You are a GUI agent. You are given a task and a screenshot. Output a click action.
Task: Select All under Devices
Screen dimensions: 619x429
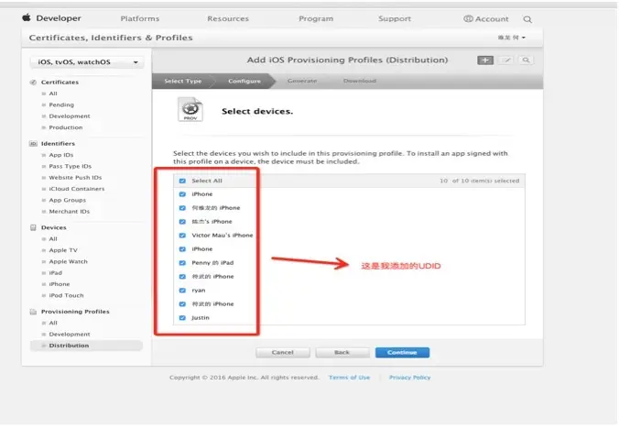pos(53,239)
